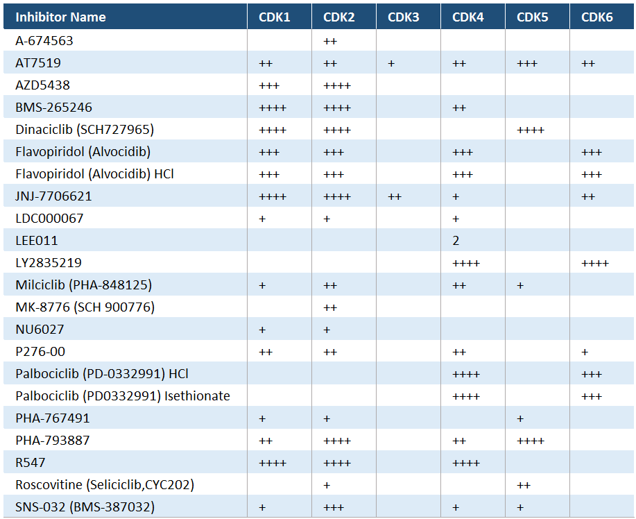Click the CDK3 value for AT7519
636x519 pixels.
[391, 63]
